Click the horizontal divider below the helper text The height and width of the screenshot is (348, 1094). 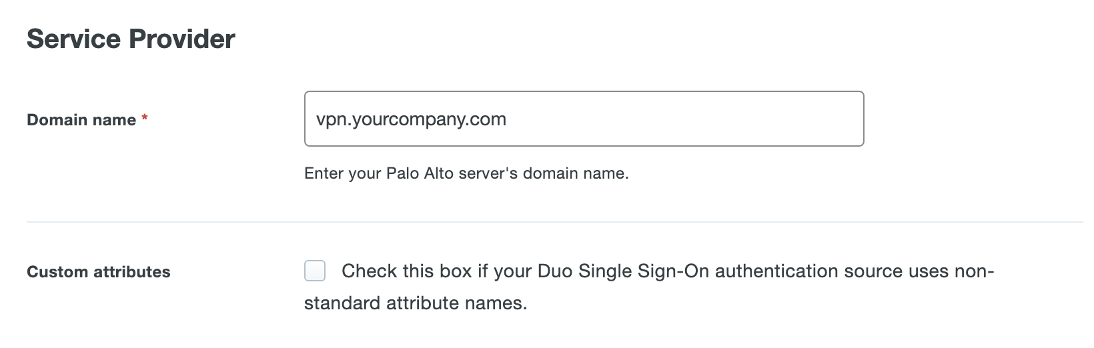[x=554, y=222]
